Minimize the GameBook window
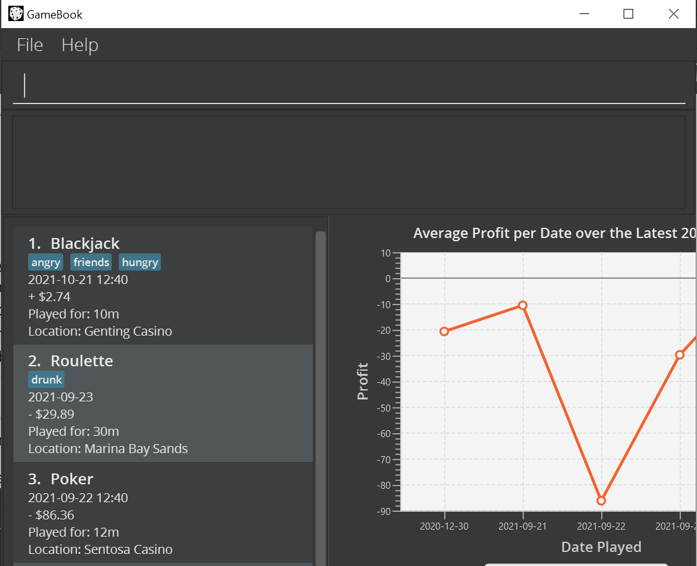 [x=585, y=14]
